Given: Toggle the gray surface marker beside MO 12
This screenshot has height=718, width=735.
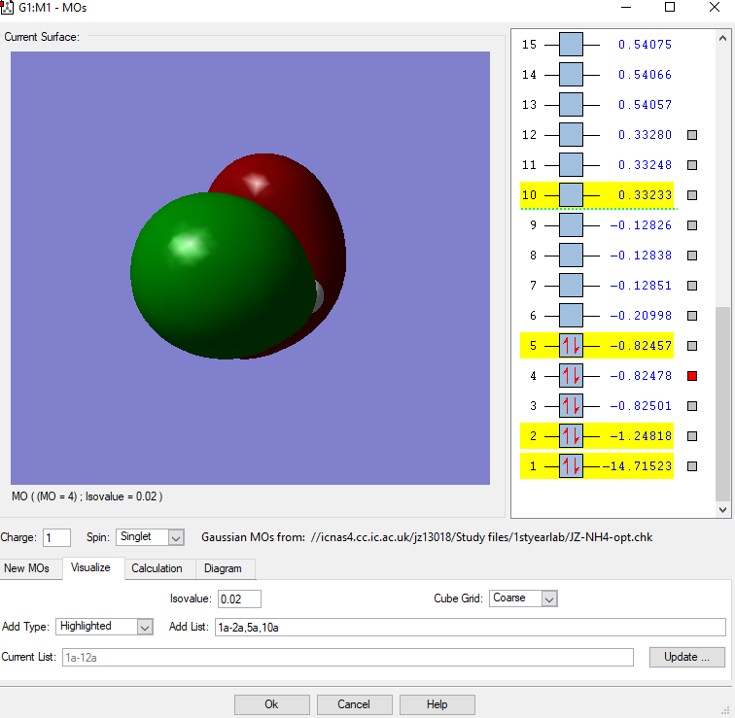Looking at the screenshot, I should click(692, 135).
